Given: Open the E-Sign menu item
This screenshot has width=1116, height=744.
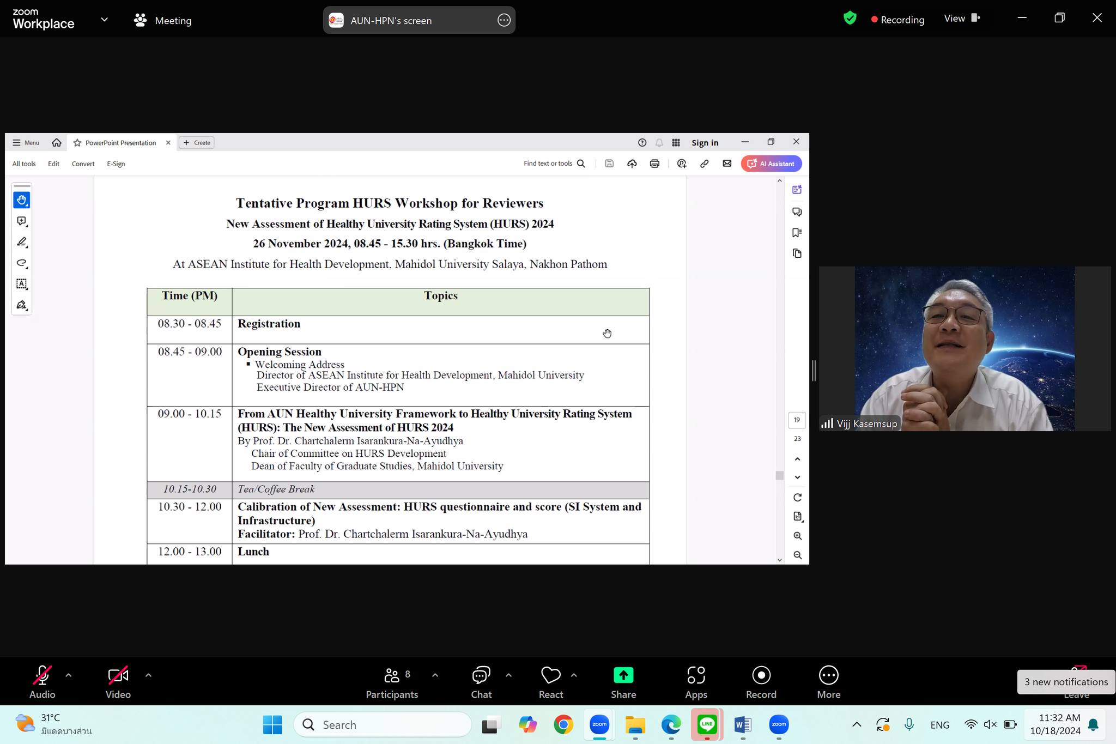Looking at the screenshot, I should [x=116, y=164].
